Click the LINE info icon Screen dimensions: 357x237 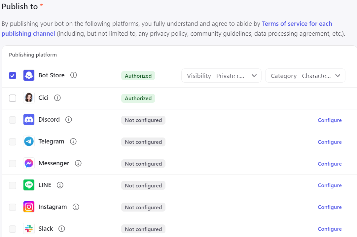tap(60, 185)
